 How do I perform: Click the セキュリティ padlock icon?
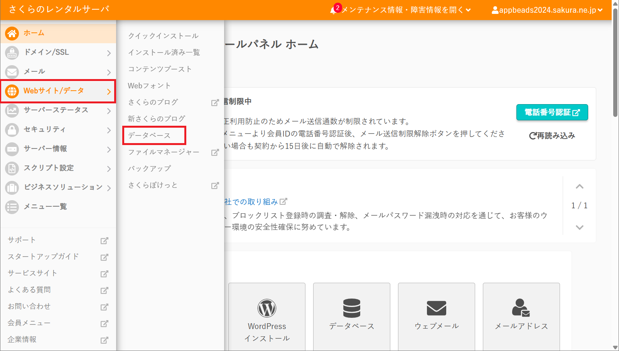click(12, 130)
